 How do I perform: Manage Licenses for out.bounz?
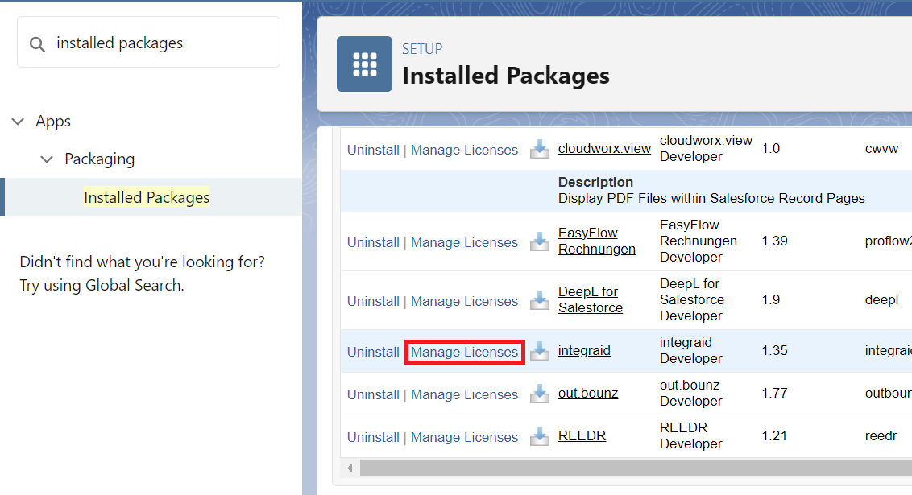[464, 394]
